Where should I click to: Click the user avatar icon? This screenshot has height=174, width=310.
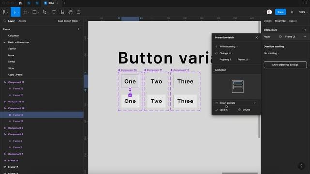[269, 12]
